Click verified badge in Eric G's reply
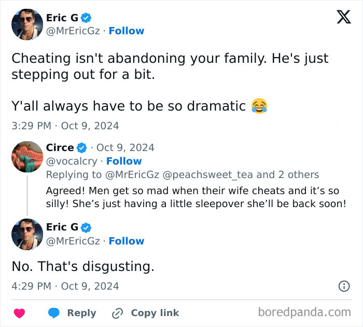This screenshot has width=363, height=327. [x=87, y=227]
